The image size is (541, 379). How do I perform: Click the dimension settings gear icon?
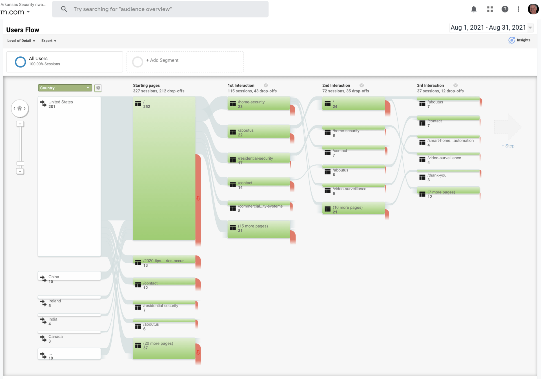point(98,88)
